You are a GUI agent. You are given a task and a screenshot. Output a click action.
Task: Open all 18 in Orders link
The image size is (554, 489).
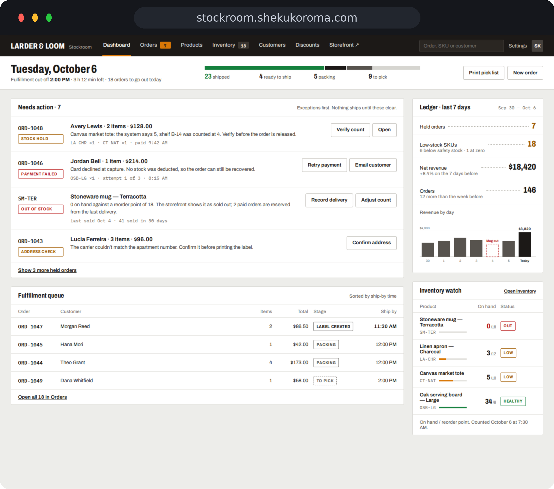[42, 397]
